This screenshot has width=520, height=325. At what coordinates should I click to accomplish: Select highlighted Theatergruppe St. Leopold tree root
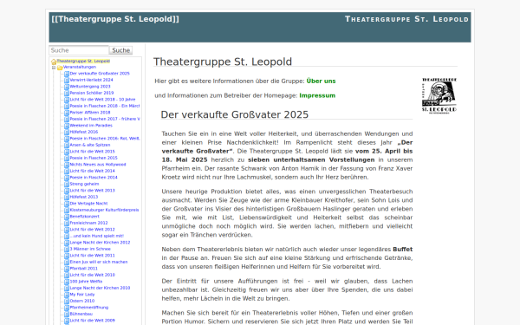click(x=83, y=61)
